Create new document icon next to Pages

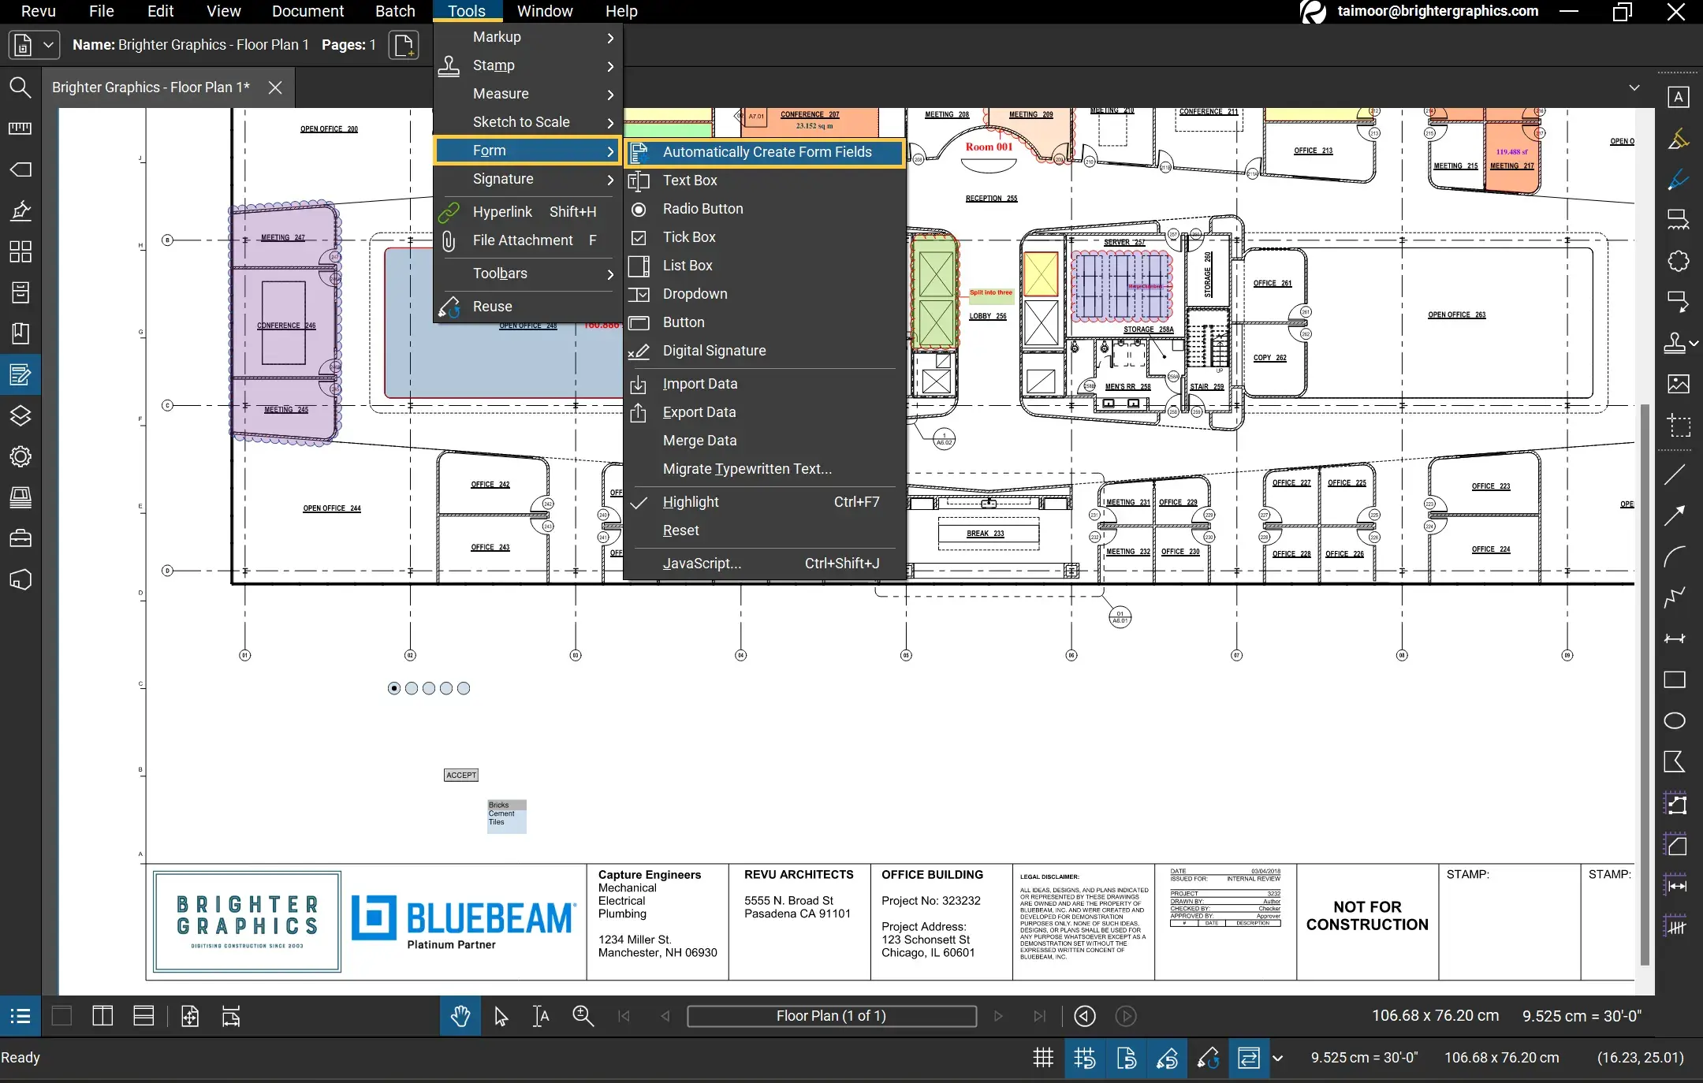tap(404, 45)
